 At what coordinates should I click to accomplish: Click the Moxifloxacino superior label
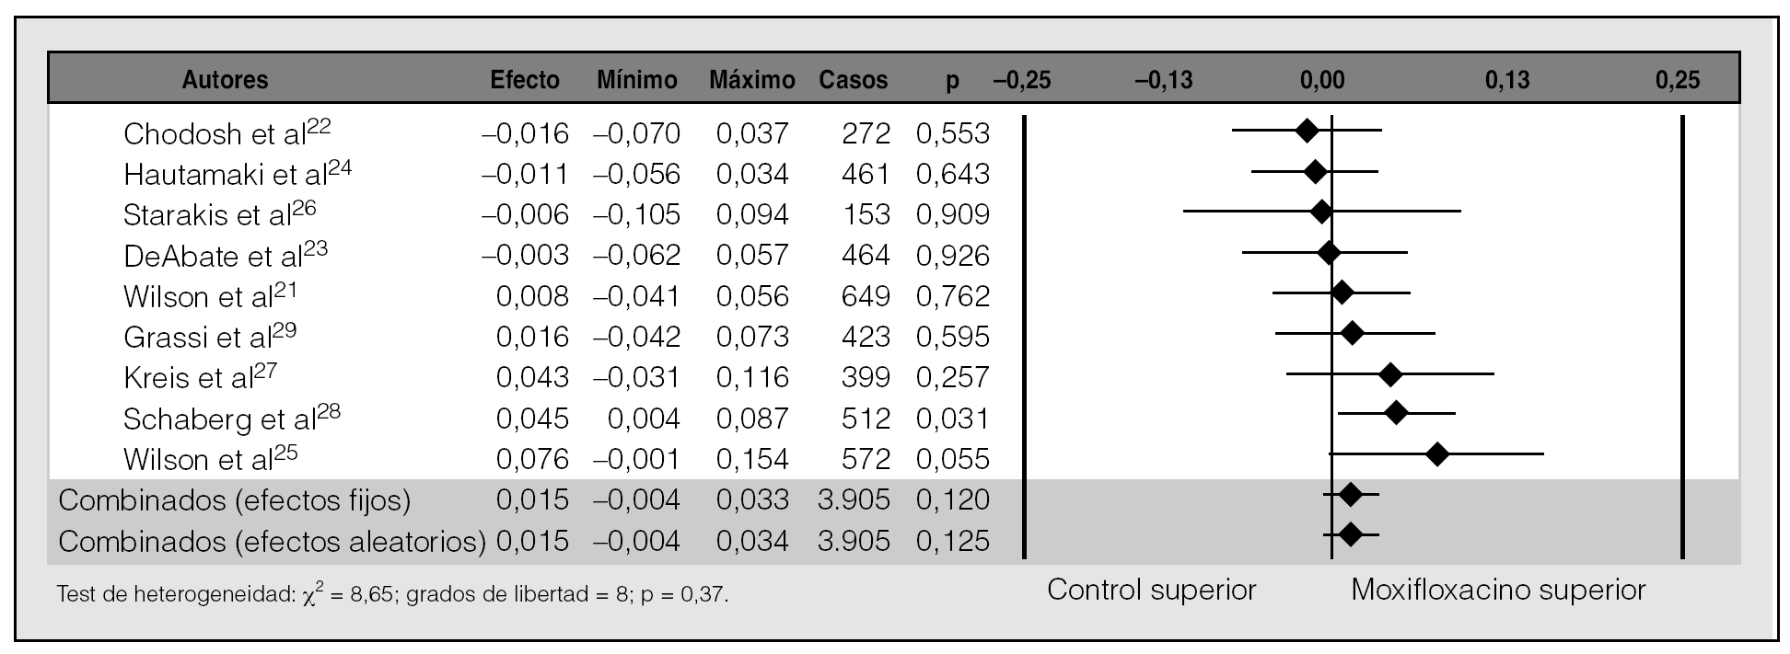[x=1498, y=590]
